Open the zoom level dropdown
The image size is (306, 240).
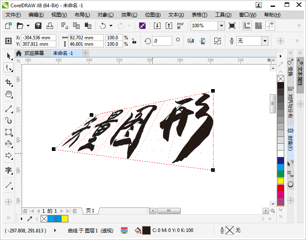pyautogui.click(x=221, y=26)
